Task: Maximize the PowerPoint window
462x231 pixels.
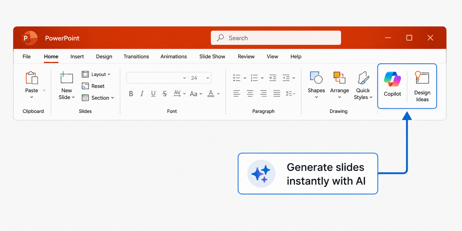Action: coord(409,38)
